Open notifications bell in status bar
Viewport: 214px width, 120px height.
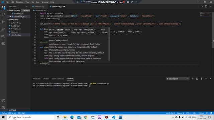click(211, 113)
